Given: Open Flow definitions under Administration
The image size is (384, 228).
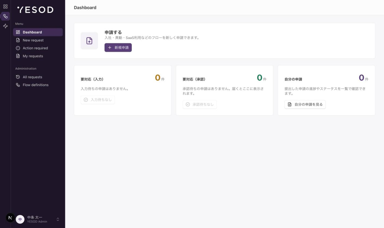Looking at the screenshot, I should click(x=38, y=85).
